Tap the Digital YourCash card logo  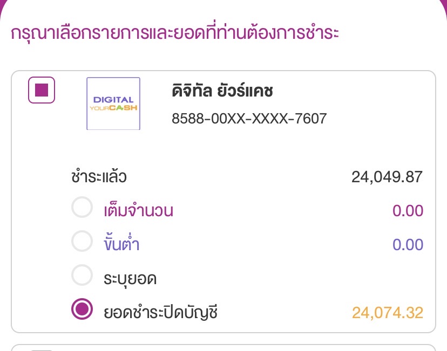click(x=113, y=104)
